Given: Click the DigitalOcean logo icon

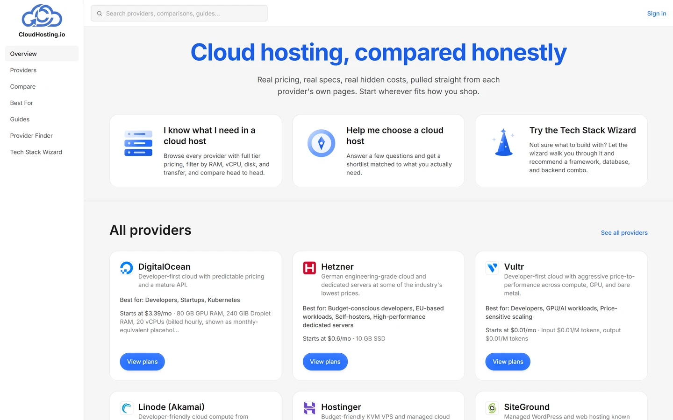Looking at the screenshot, I should 127,268.
